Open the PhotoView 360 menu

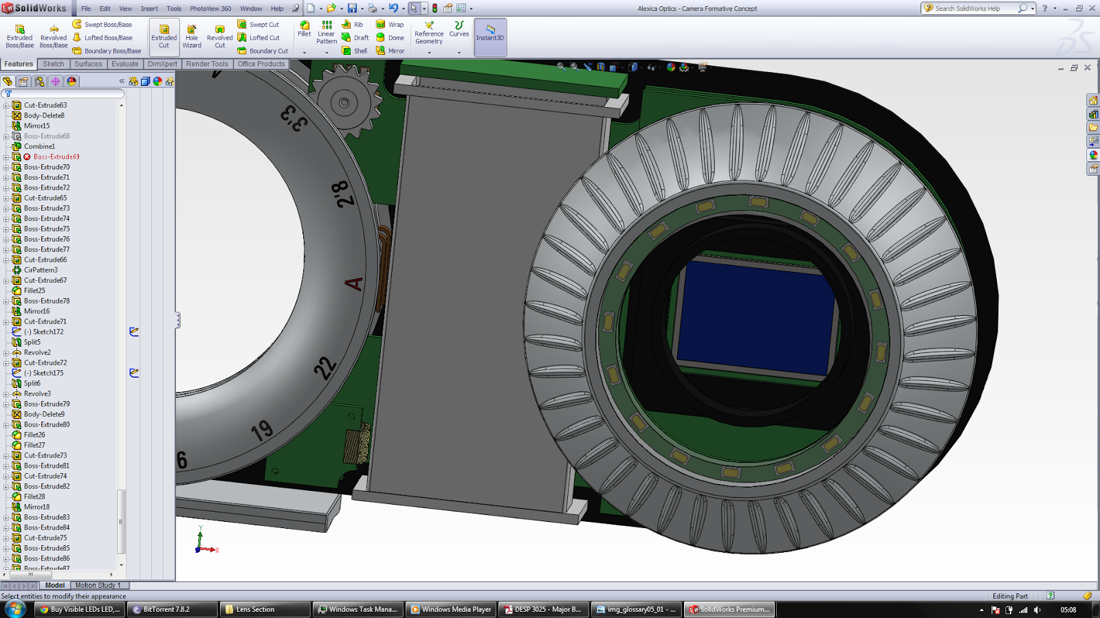[x=210, y=9]
